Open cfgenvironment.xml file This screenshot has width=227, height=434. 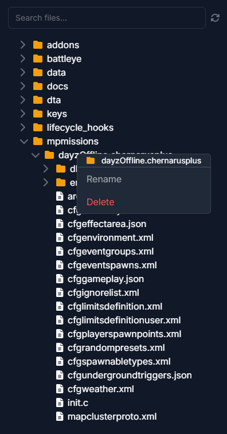(x=111, y=238)
